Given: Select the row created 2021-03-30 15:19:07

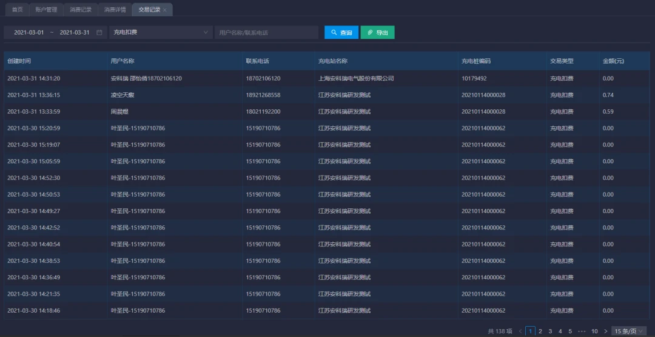Looking at the screenshot, I should (x=327, y=145).
